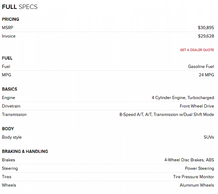Click the 8-Speed A/T transmission description

coord(167,115)
